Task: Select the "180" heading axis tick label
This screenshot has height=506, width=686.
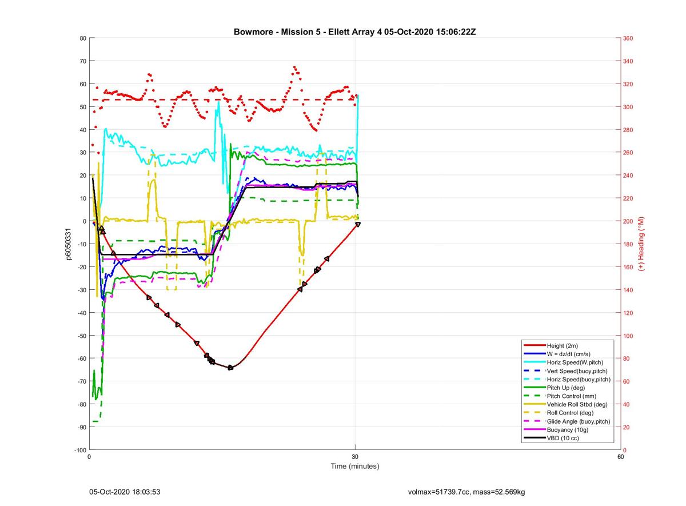Action: 628,244
